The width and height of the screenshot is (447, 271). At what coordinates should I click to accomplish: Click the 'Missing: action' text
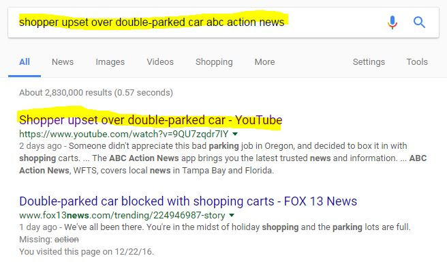coord(49,240)
